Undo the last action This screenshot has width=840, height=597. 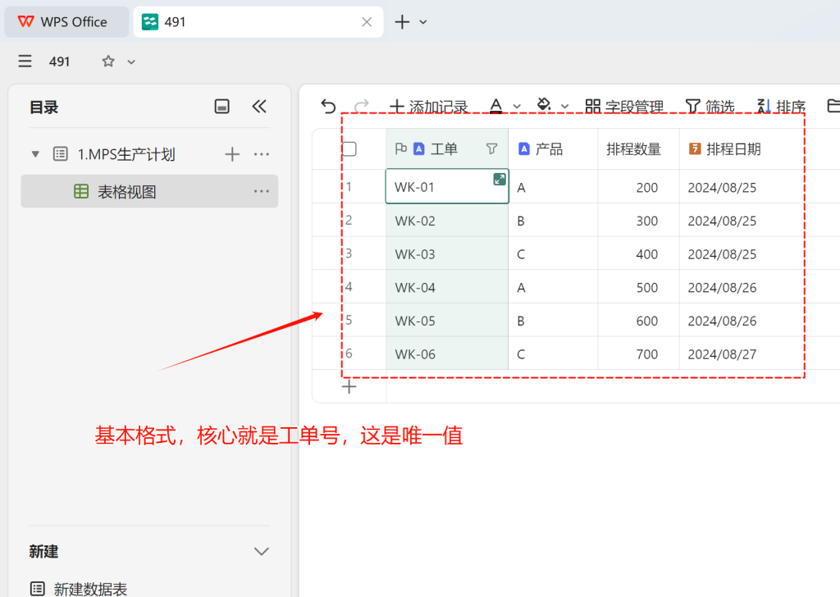328,107
